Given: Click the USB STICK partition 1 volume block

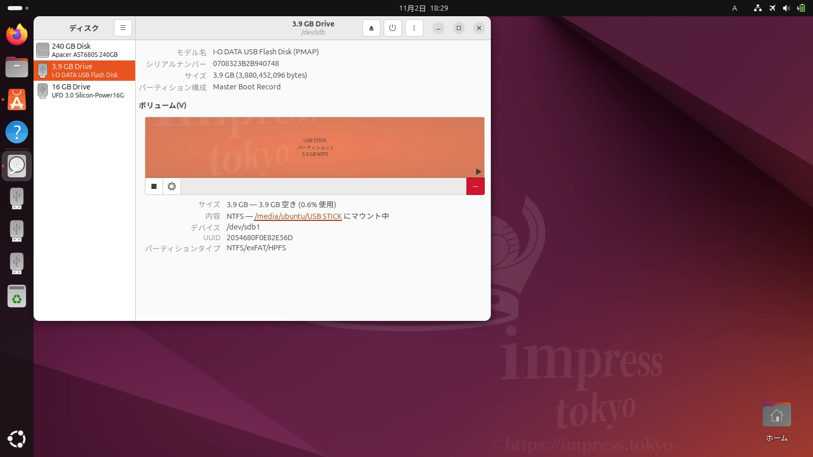Looking at the screenshot, I should click(x=315, y=147).
